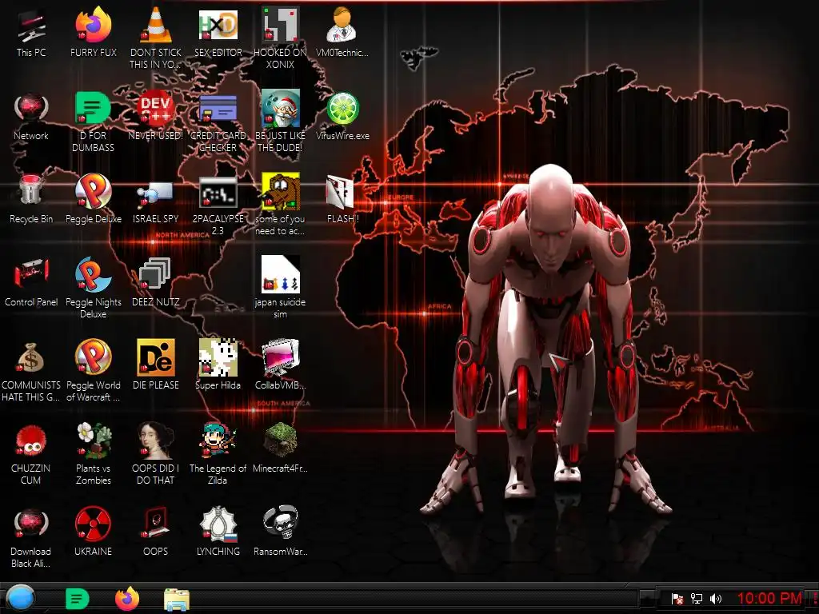
Task: Click the volume speaker tray icon
Action: click(x=716, y=598)
